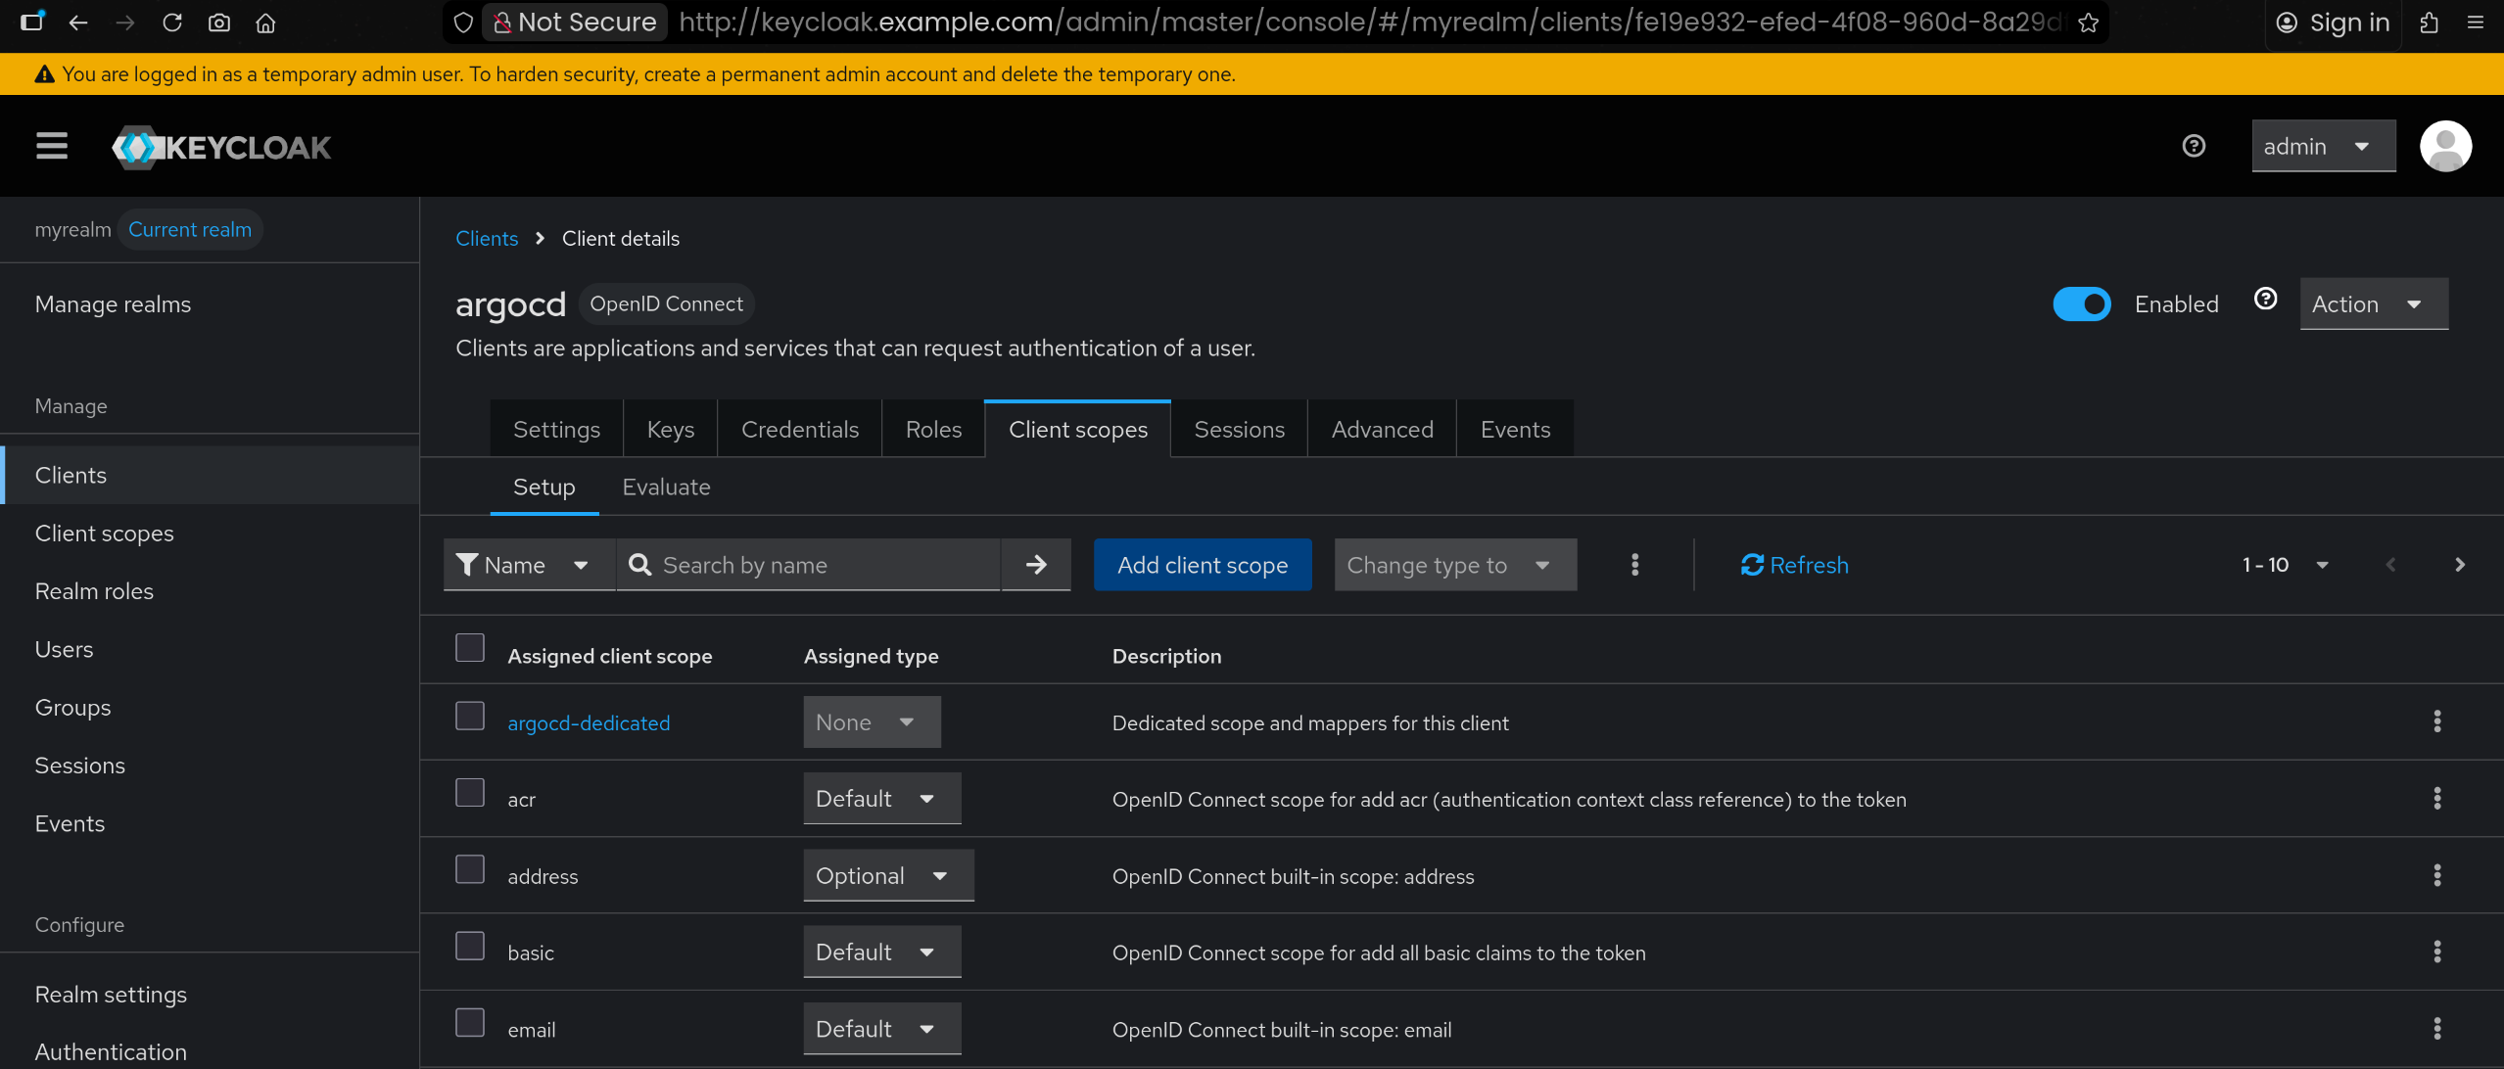
Task: Reload the browser page
Action: tap(172, 23)
